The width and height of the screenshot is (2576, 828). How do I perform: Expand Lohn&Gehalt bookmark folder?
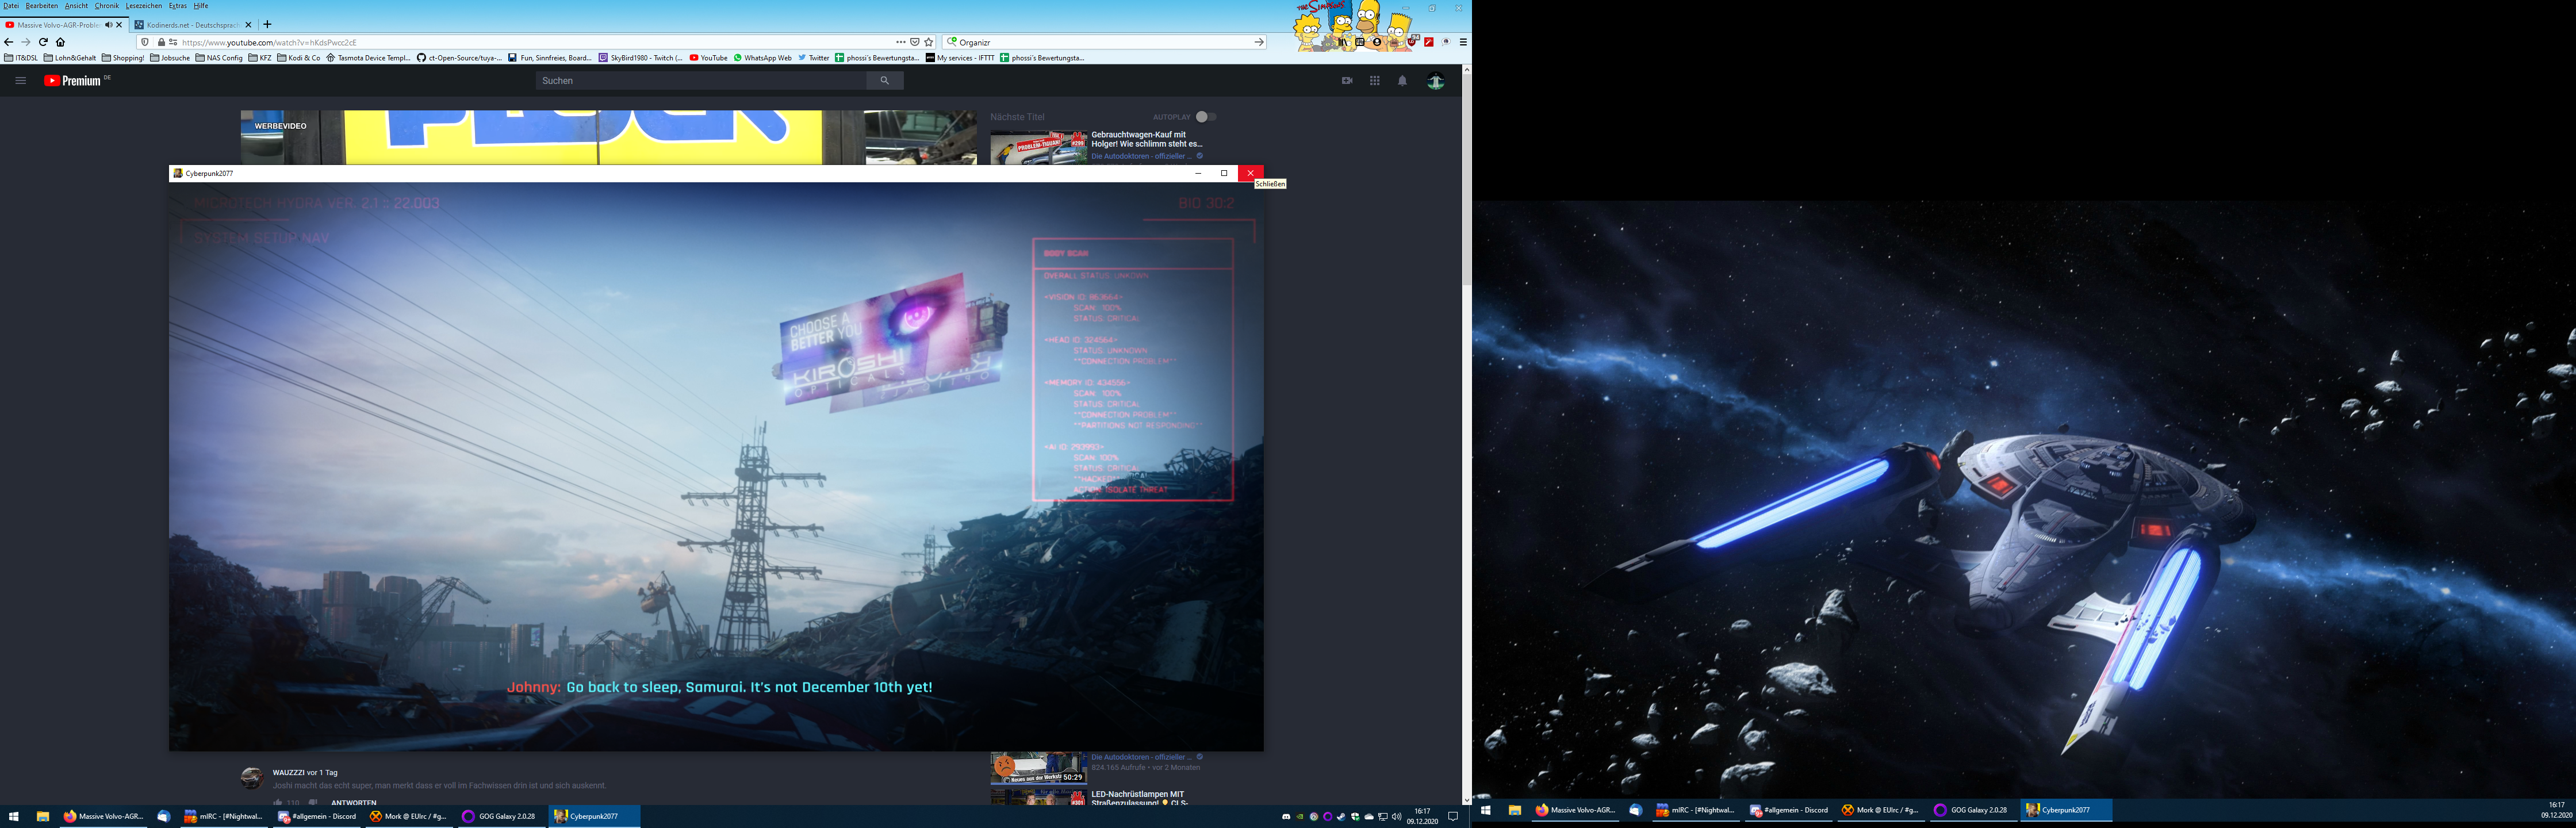point(70,58)
